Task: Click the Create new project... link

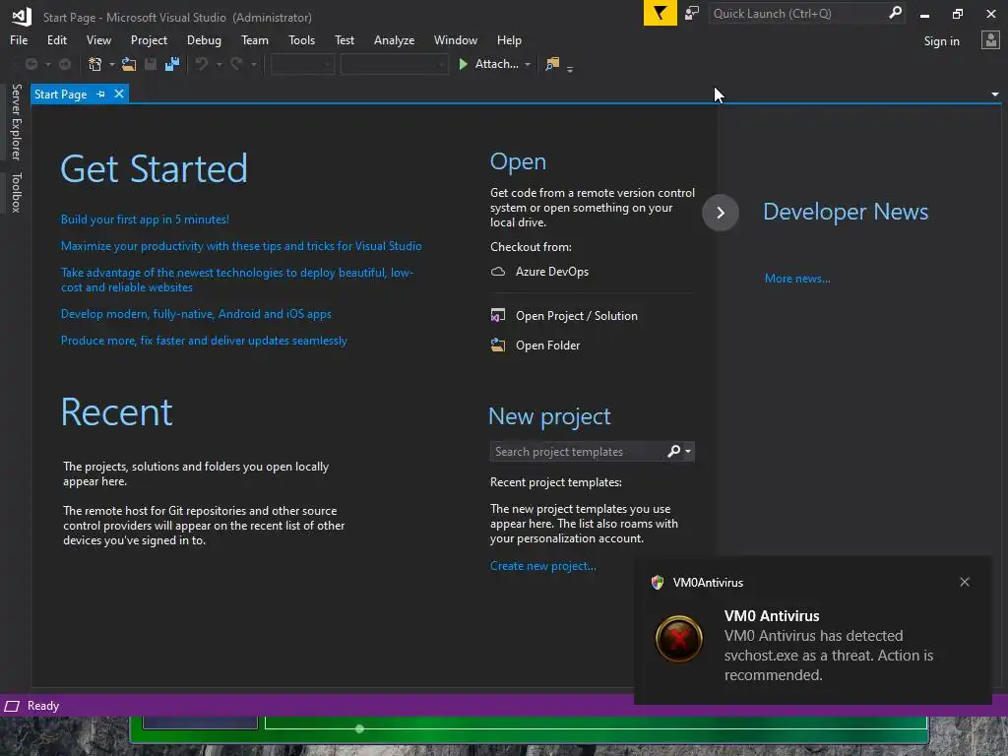Action: tap(543, 566)
